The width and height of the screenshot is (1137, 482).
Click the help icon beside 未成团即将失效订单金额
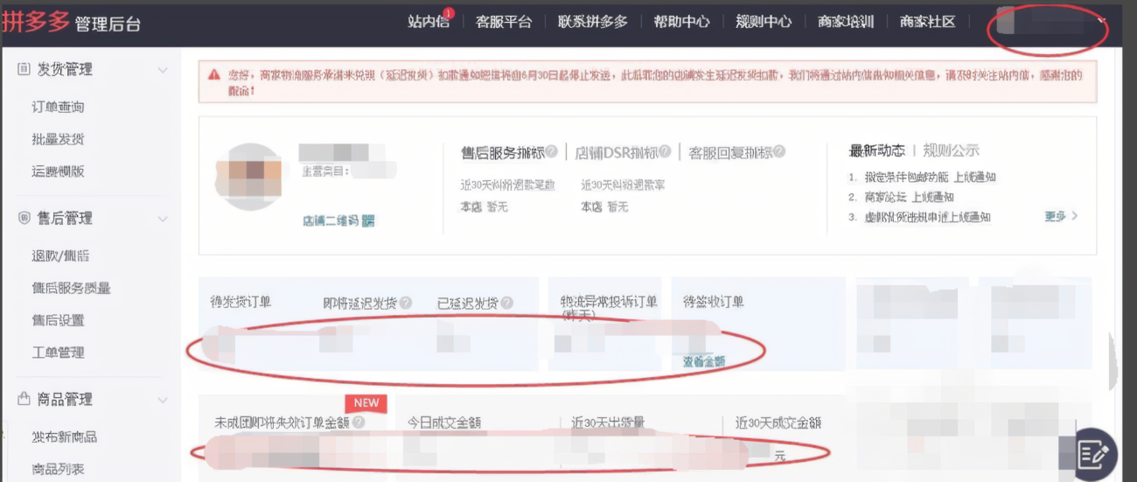(x=359, y=423)
